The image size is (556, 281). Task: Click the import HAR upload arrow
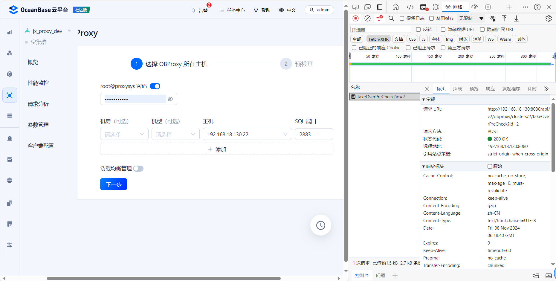tap(504, 19)
